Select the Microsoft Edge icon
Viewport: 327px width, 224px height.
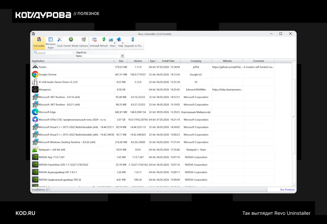point(35,112)
